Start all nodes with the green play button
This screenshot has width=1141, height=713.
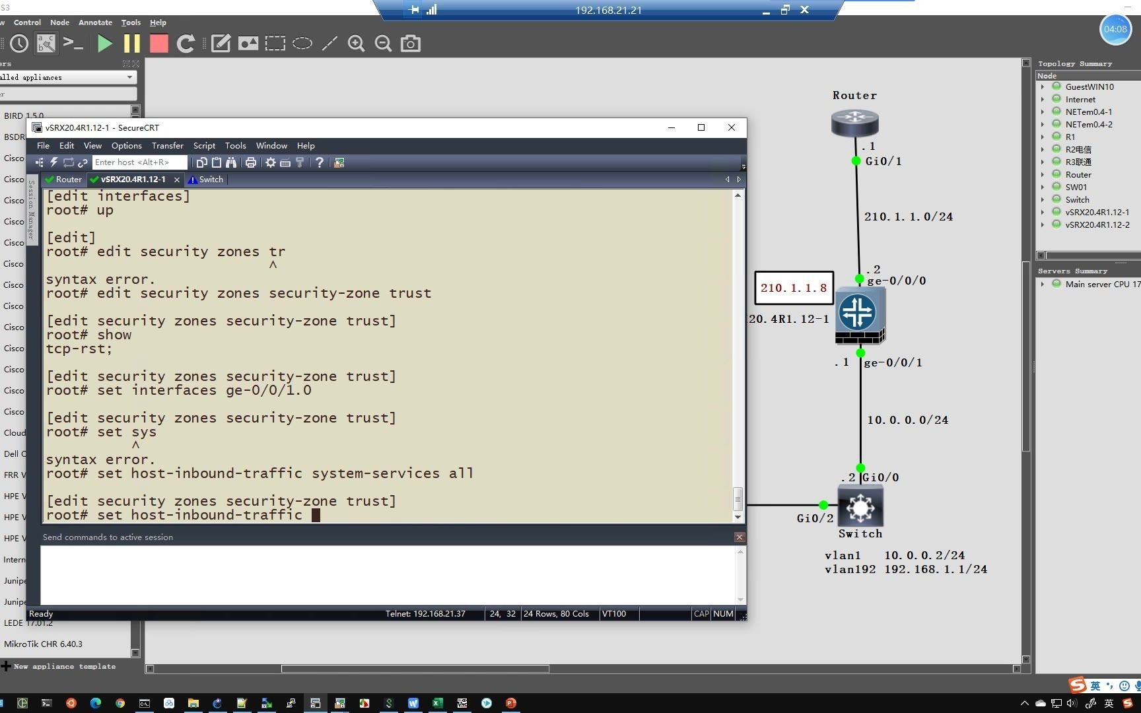(x=104, y=44)
